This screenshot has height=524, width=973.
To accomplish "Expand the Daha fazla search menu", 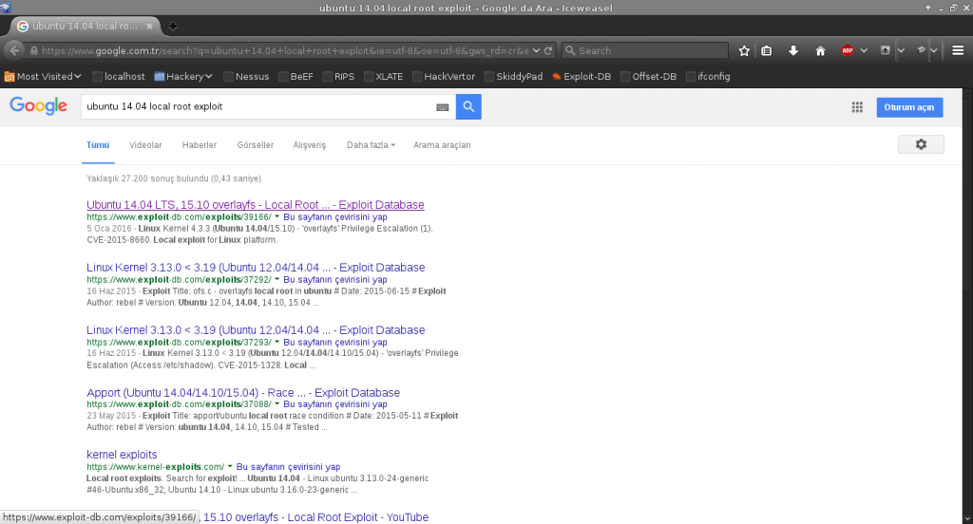I will [371, 145].
